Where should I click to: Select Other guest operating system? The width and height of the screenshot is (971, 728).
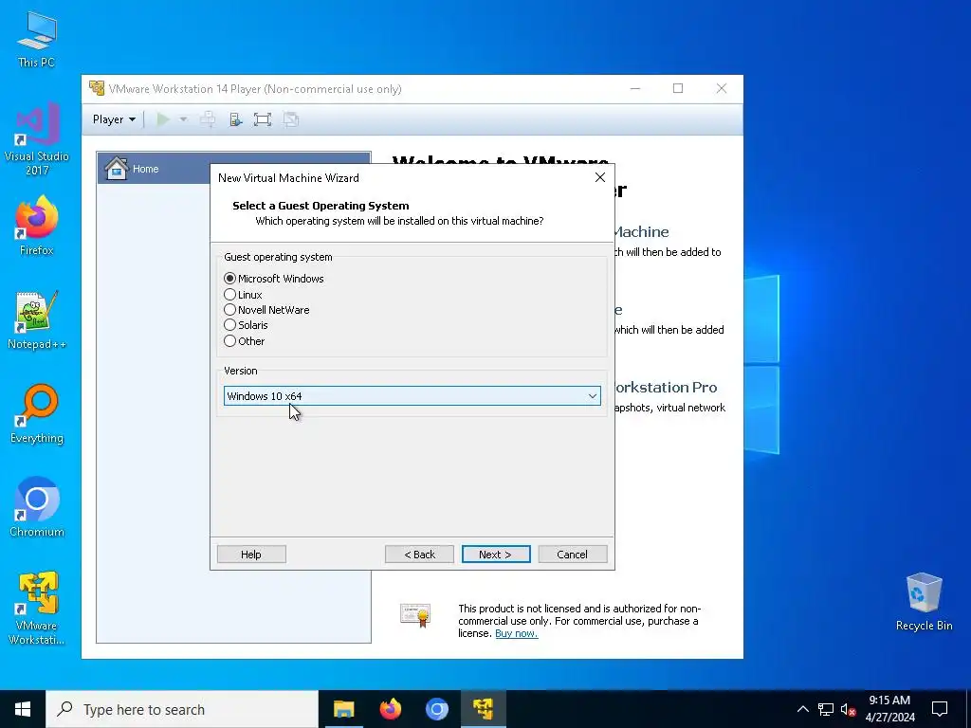[x=229, y=341]
